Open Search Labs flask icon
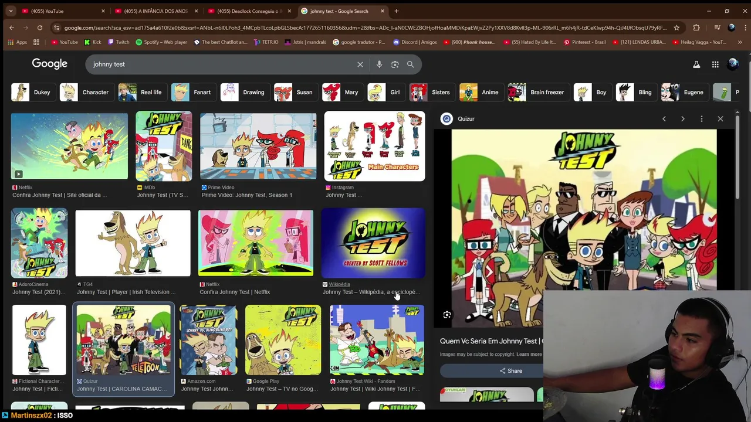 696,64
